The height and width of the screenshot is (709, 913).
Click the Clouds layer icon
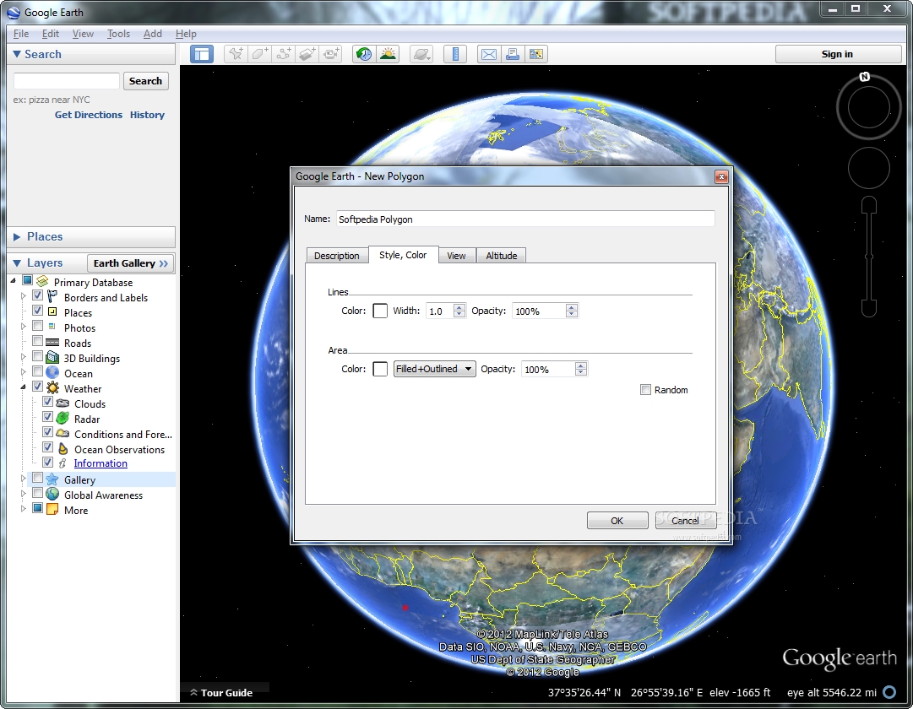62,403
